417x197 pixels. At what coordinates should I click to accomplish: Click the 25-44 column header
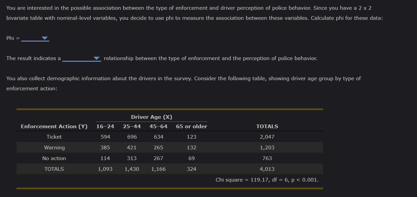coord(132,126)
